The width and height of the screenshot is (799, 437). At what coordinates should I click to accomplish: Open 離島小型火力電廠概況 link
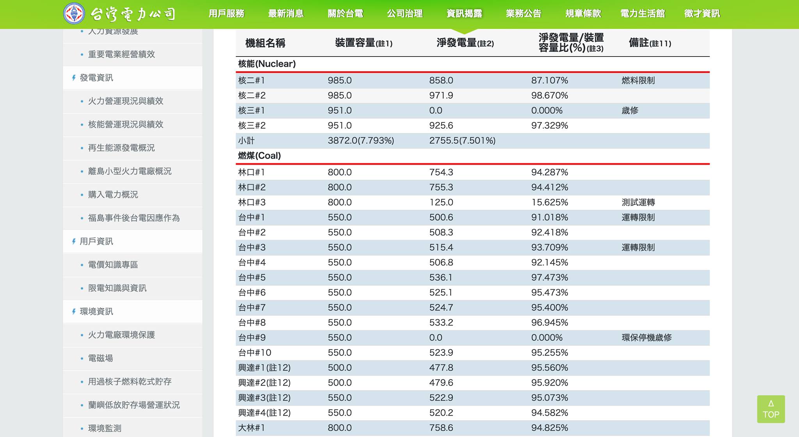(130, 171)
